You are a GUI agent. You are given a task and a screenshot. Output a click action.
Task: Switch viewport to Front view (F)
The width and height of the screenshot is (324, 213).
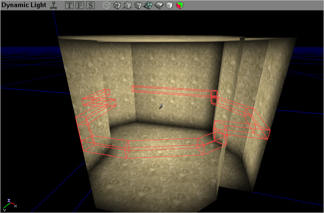[x=80, y=6]
